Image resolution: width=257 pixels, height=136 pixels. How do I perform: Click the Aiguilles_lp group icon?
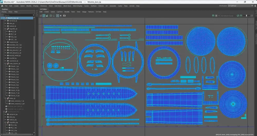8,29
